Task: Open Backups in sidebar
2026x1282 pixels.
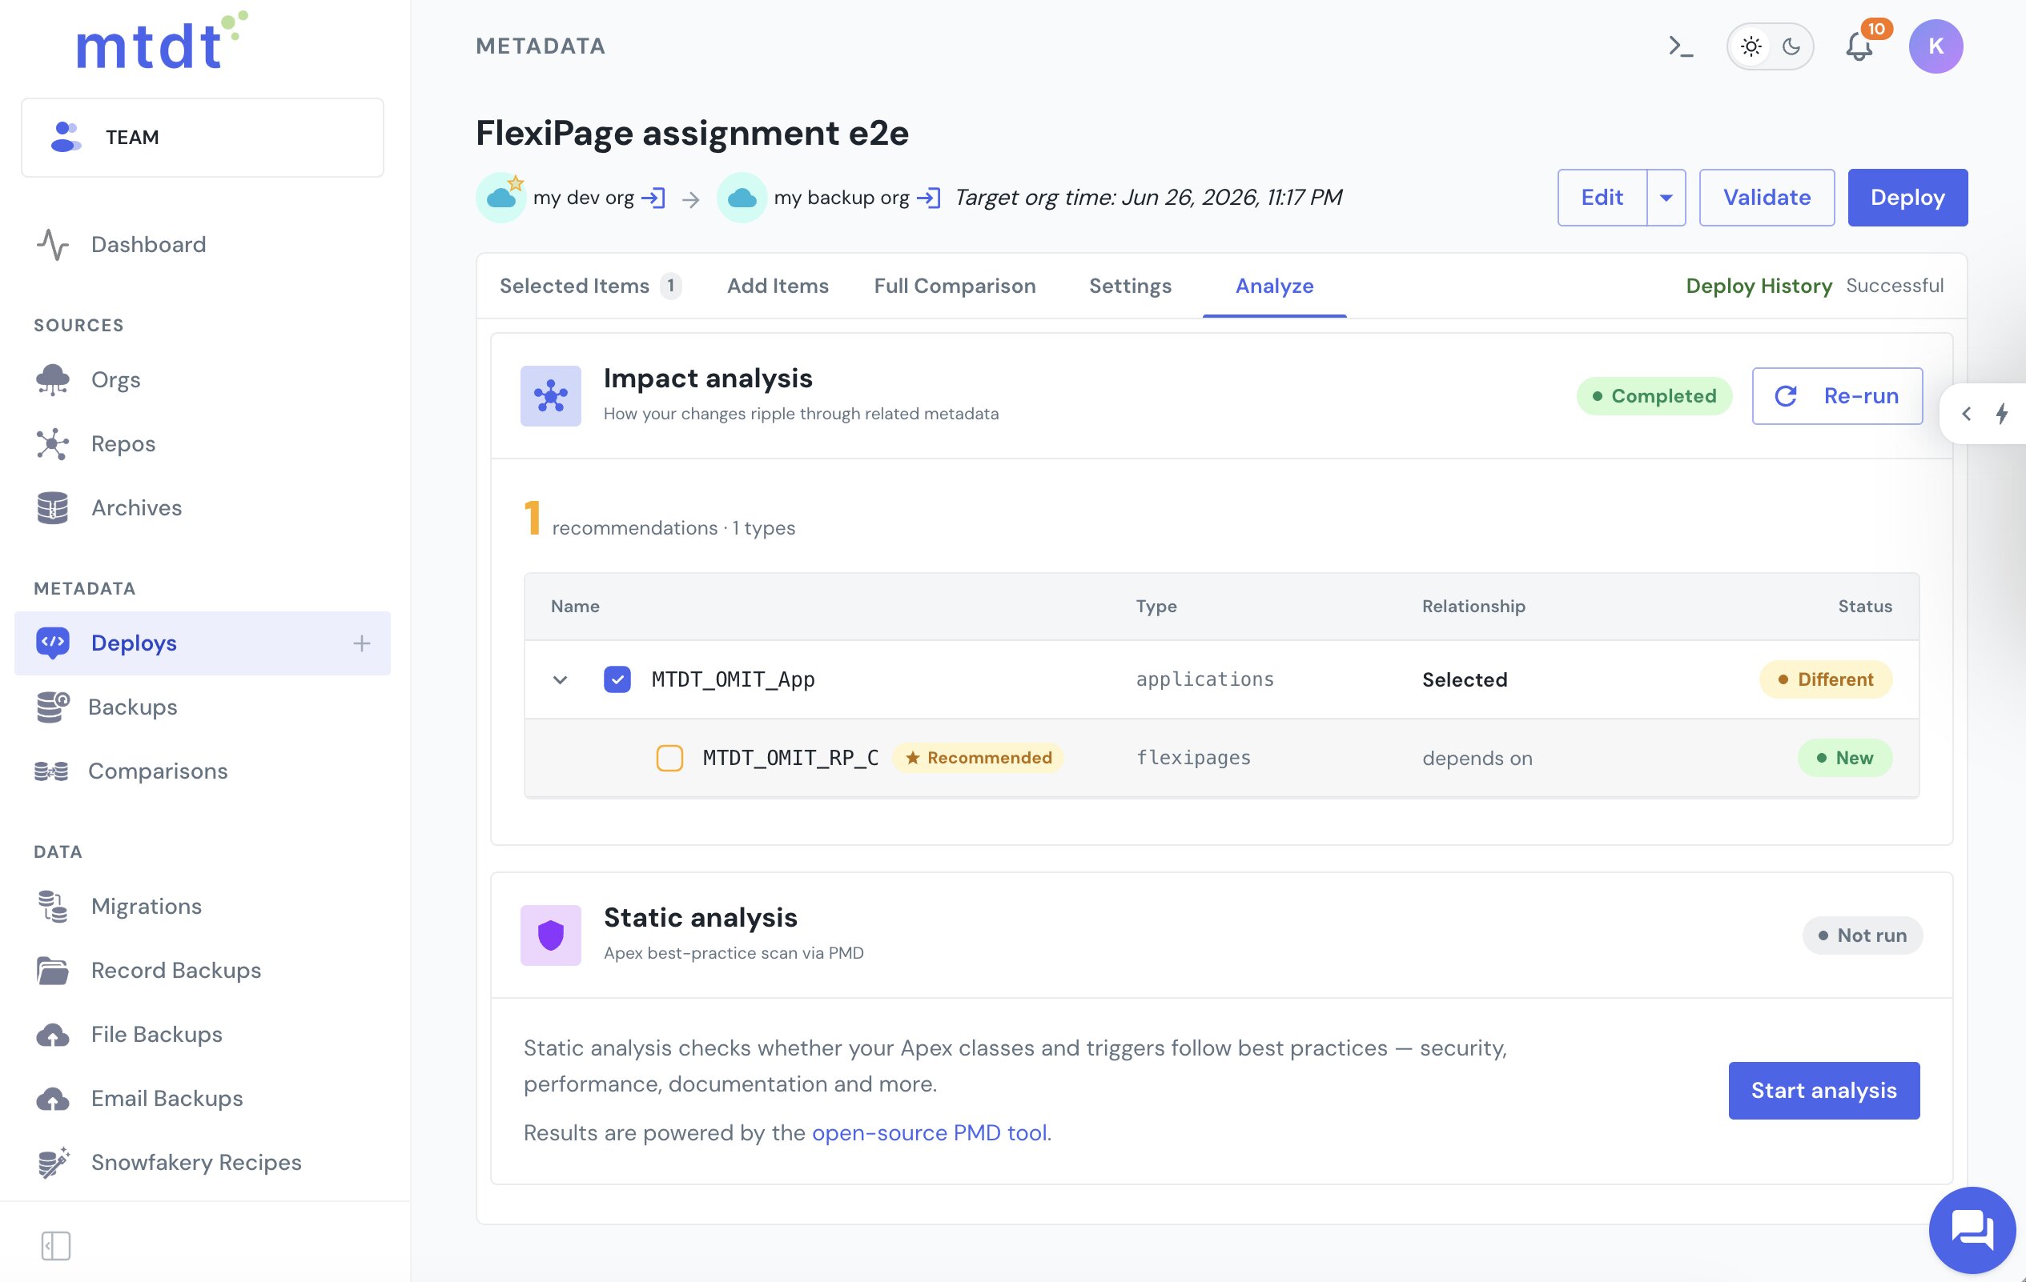Action: click(x=203, y=707)
